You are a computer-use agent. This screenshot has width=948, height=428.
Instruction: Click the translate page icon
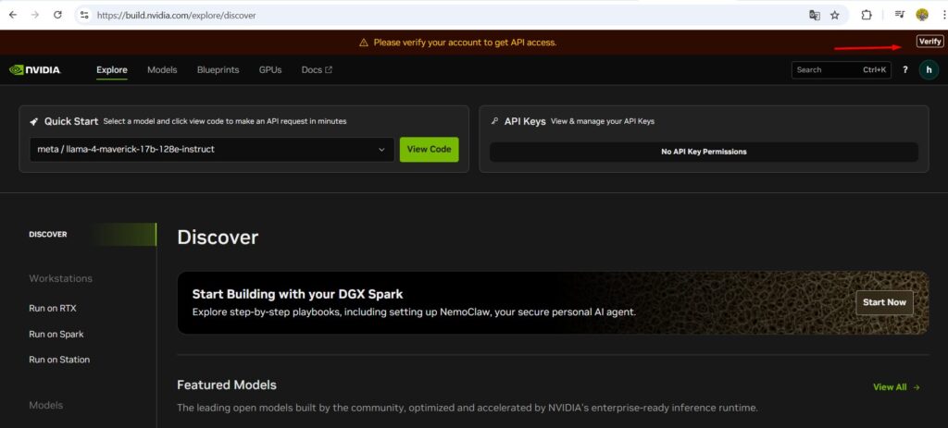click(815, 15)
